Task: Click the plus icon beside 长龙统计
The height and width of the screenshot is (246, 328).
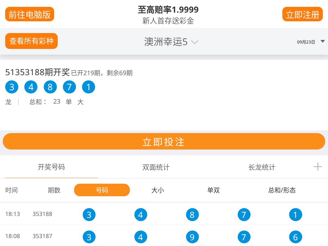Action: point(318,166)
